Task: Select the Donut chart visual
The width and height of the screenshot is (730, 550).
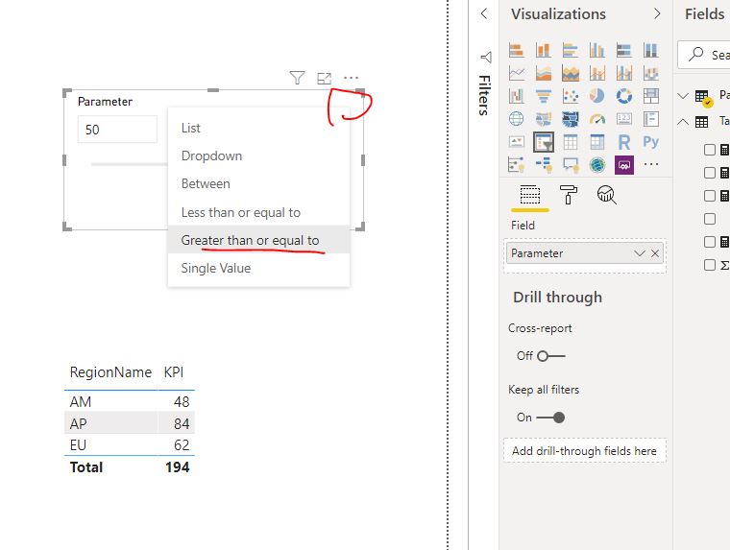Action: tap(623, 96)
